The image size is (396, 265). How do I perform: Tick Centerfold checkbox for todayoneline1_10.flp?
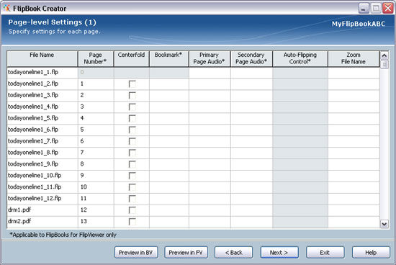132,176
